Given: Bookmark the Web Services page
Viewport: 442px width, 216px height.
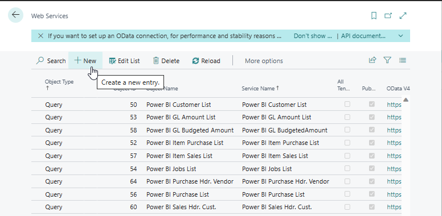Looking at the screenshot, I should pyautogui.click(x=374, y=16).
